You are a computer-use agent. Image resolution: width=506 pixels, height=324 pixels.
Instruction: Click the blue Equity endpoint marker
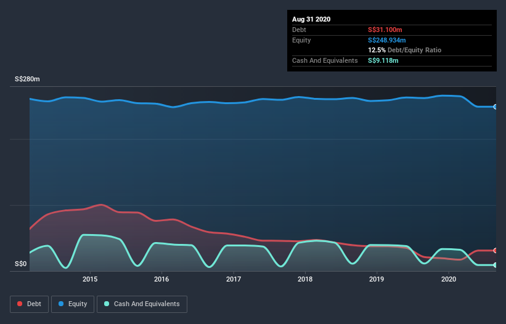pyautogui.click(x=496, y=107)
